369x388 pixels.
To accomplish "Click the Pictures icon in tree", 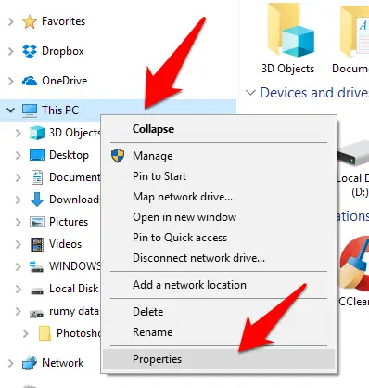I will point(37,222).
